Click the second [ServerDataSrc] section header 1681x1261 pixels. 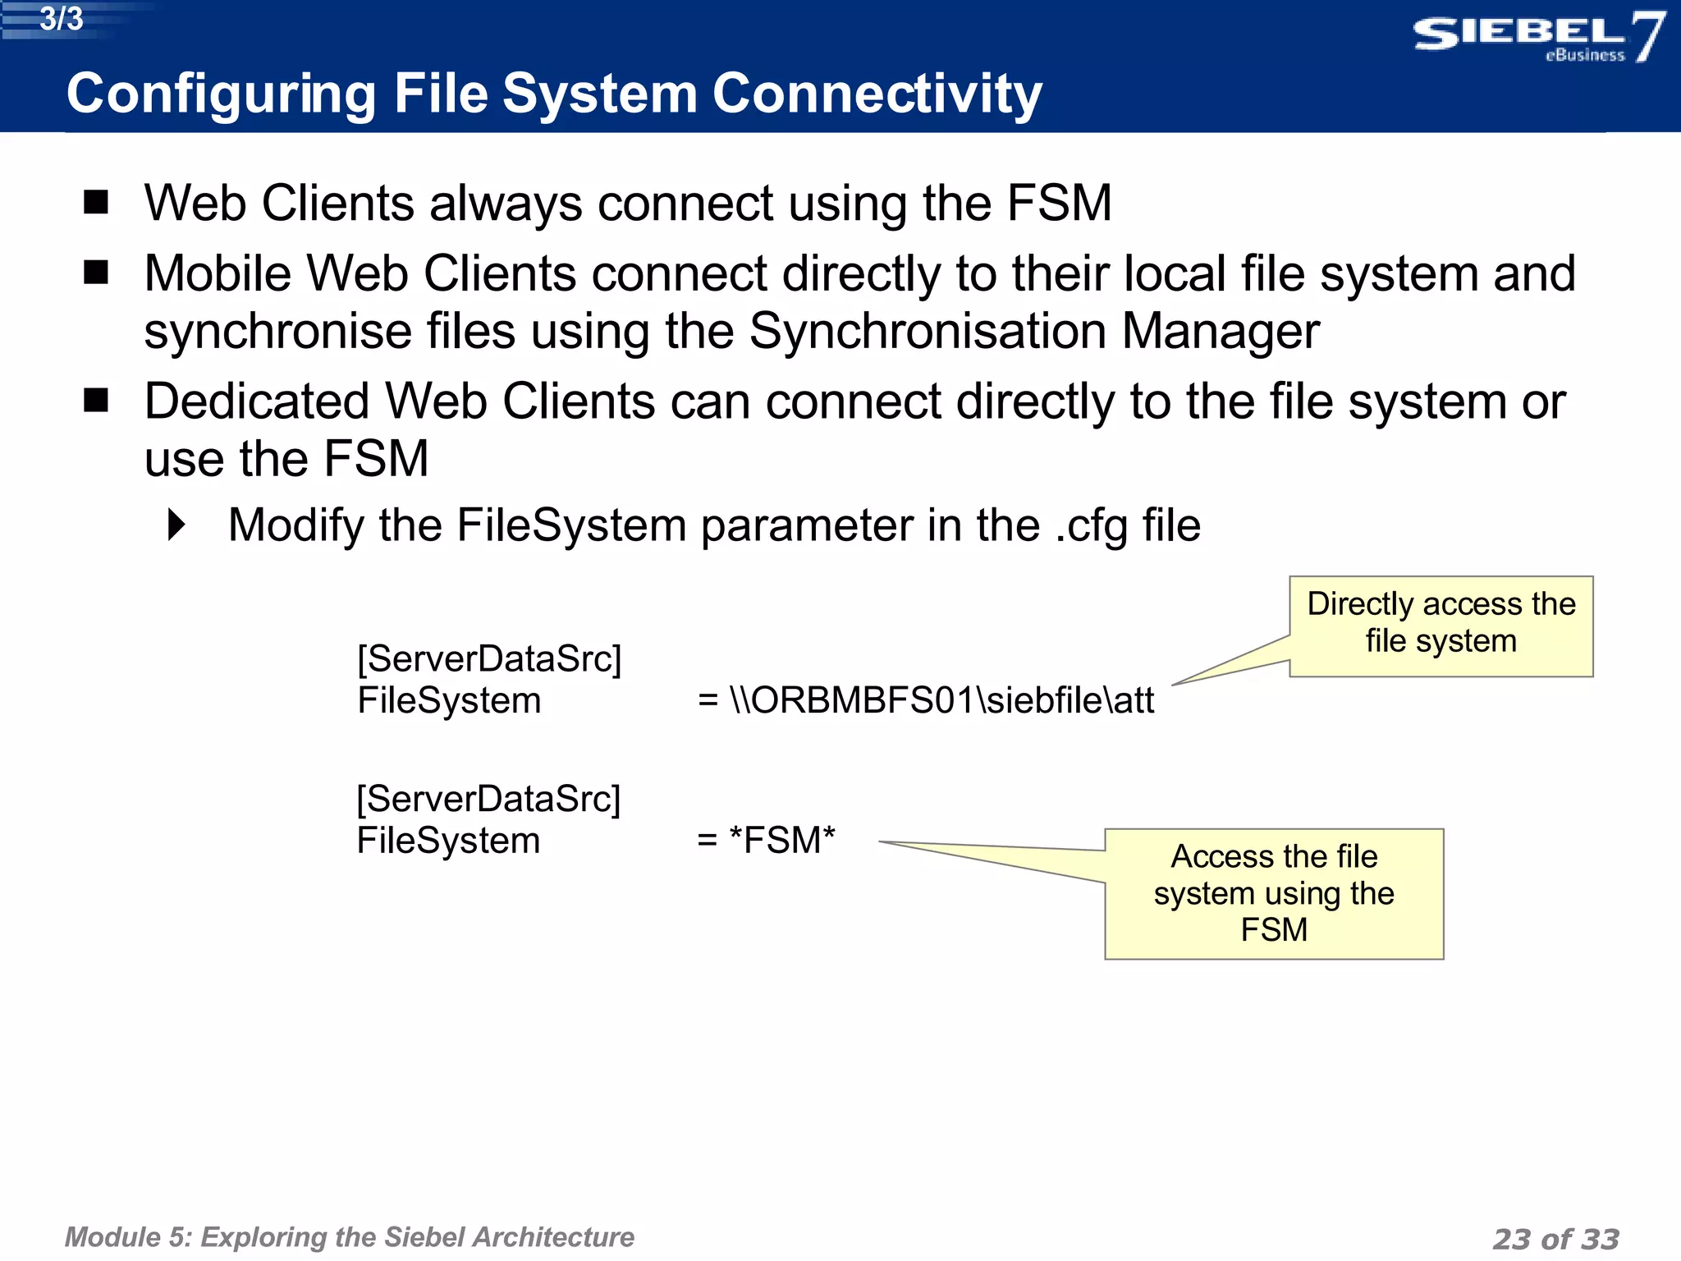[488, 799]
